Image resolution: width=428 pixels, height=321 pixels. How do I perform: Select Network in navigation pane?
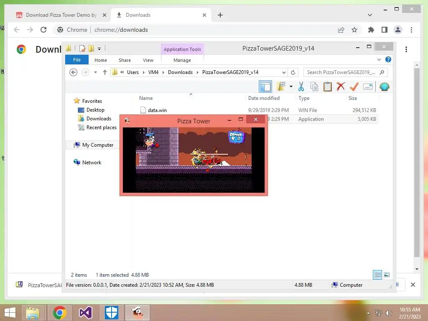click(x=92, y=163)
